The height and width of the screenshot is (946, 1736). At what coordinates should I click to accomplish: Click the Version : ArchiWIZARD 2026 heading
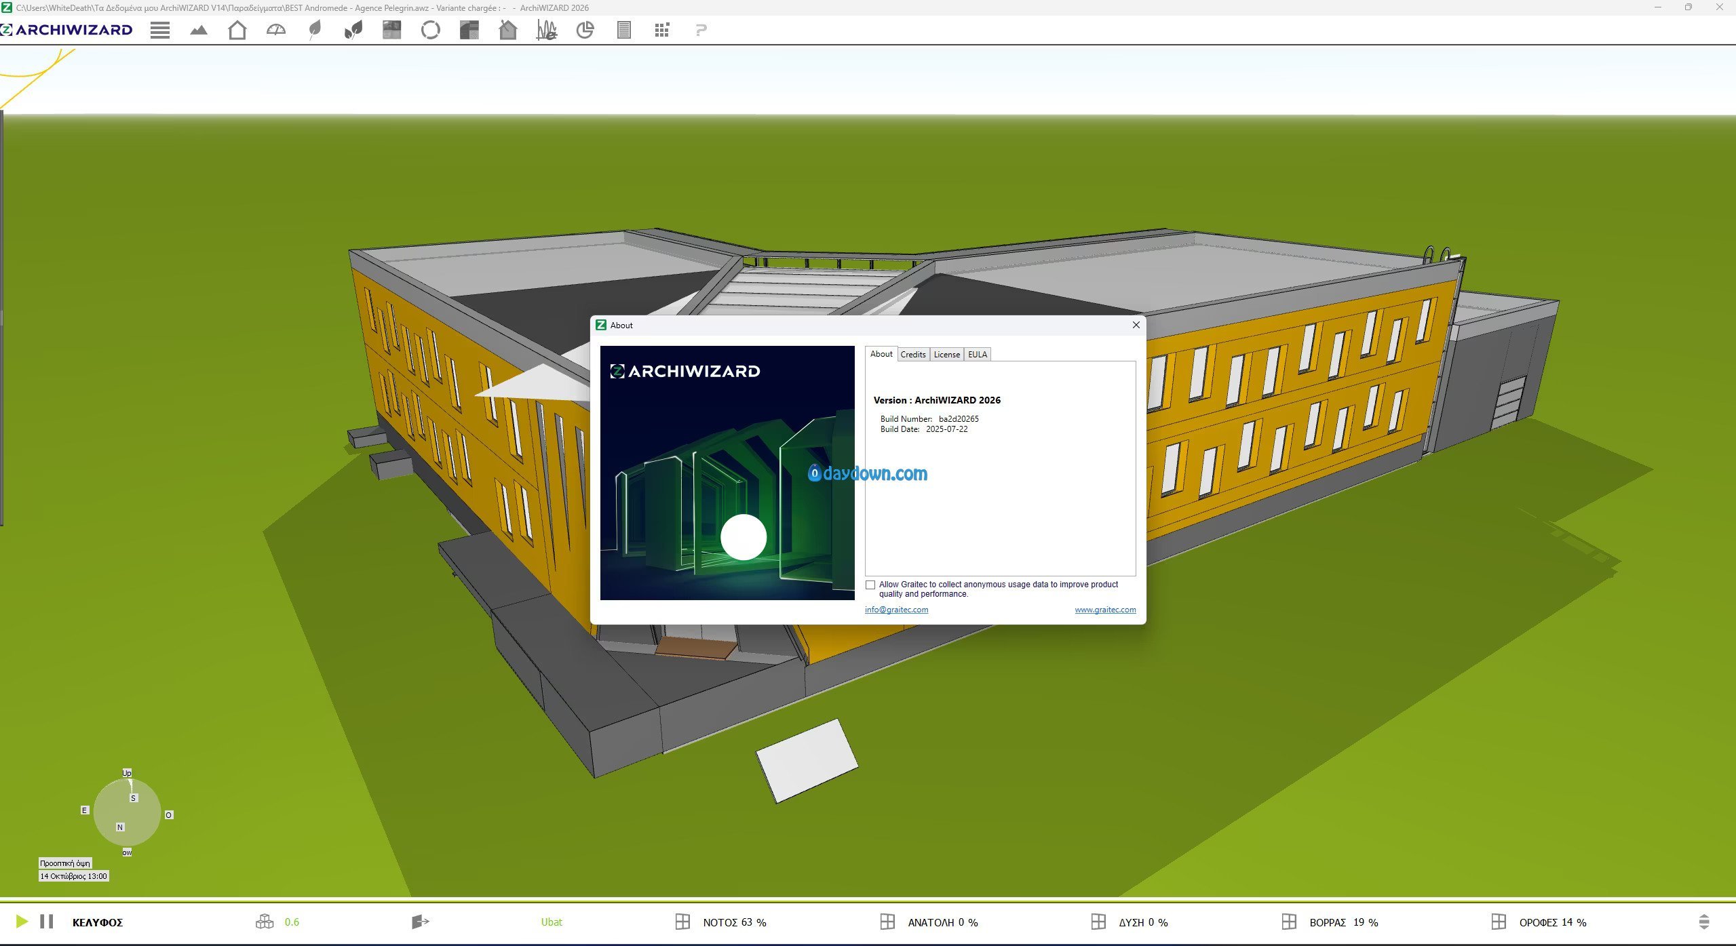pos(937,400)
